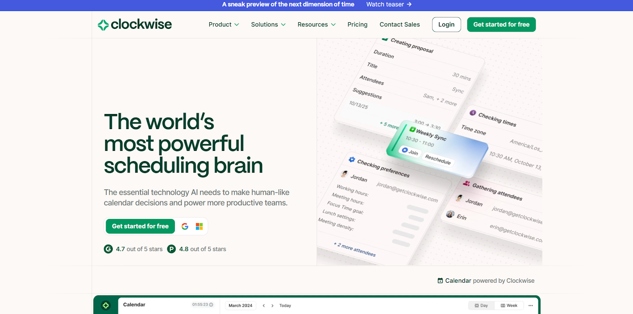The height and width of the screenshot is (314, 633).
Task: Switch to Week view
Action: point(509,306)
